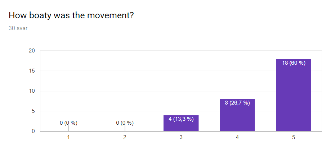Click y-axis value 0
Viewport: 331px width, 152px height.
click(33, 131)
